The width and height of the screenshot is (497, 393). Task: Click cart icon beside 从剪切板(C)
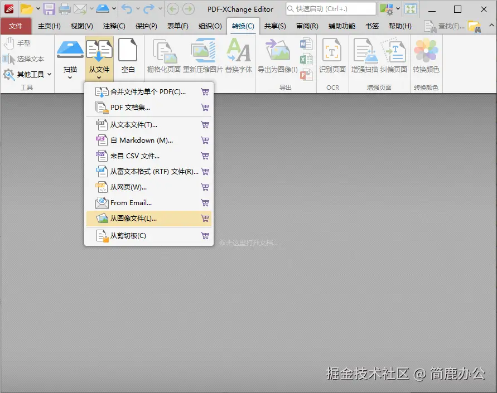pyautogui.click(x=204, y=235)
